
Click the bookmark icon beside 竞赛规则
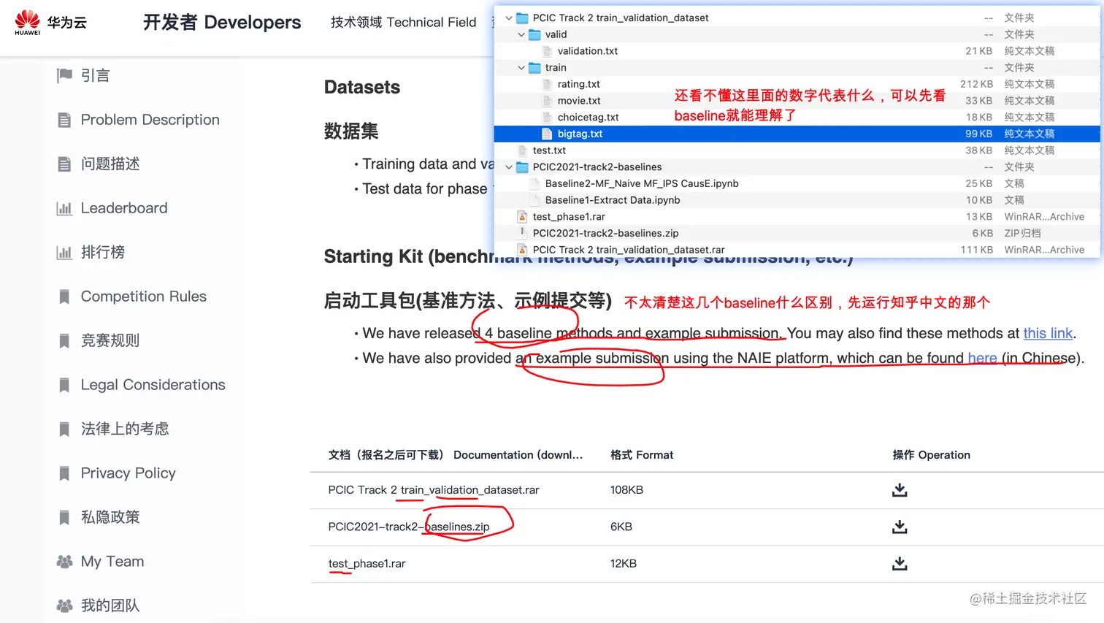click(x=64, y=340)
